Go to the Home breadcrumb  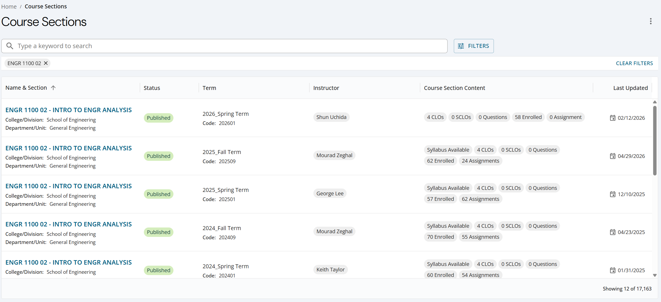click(x=9, y=7)
